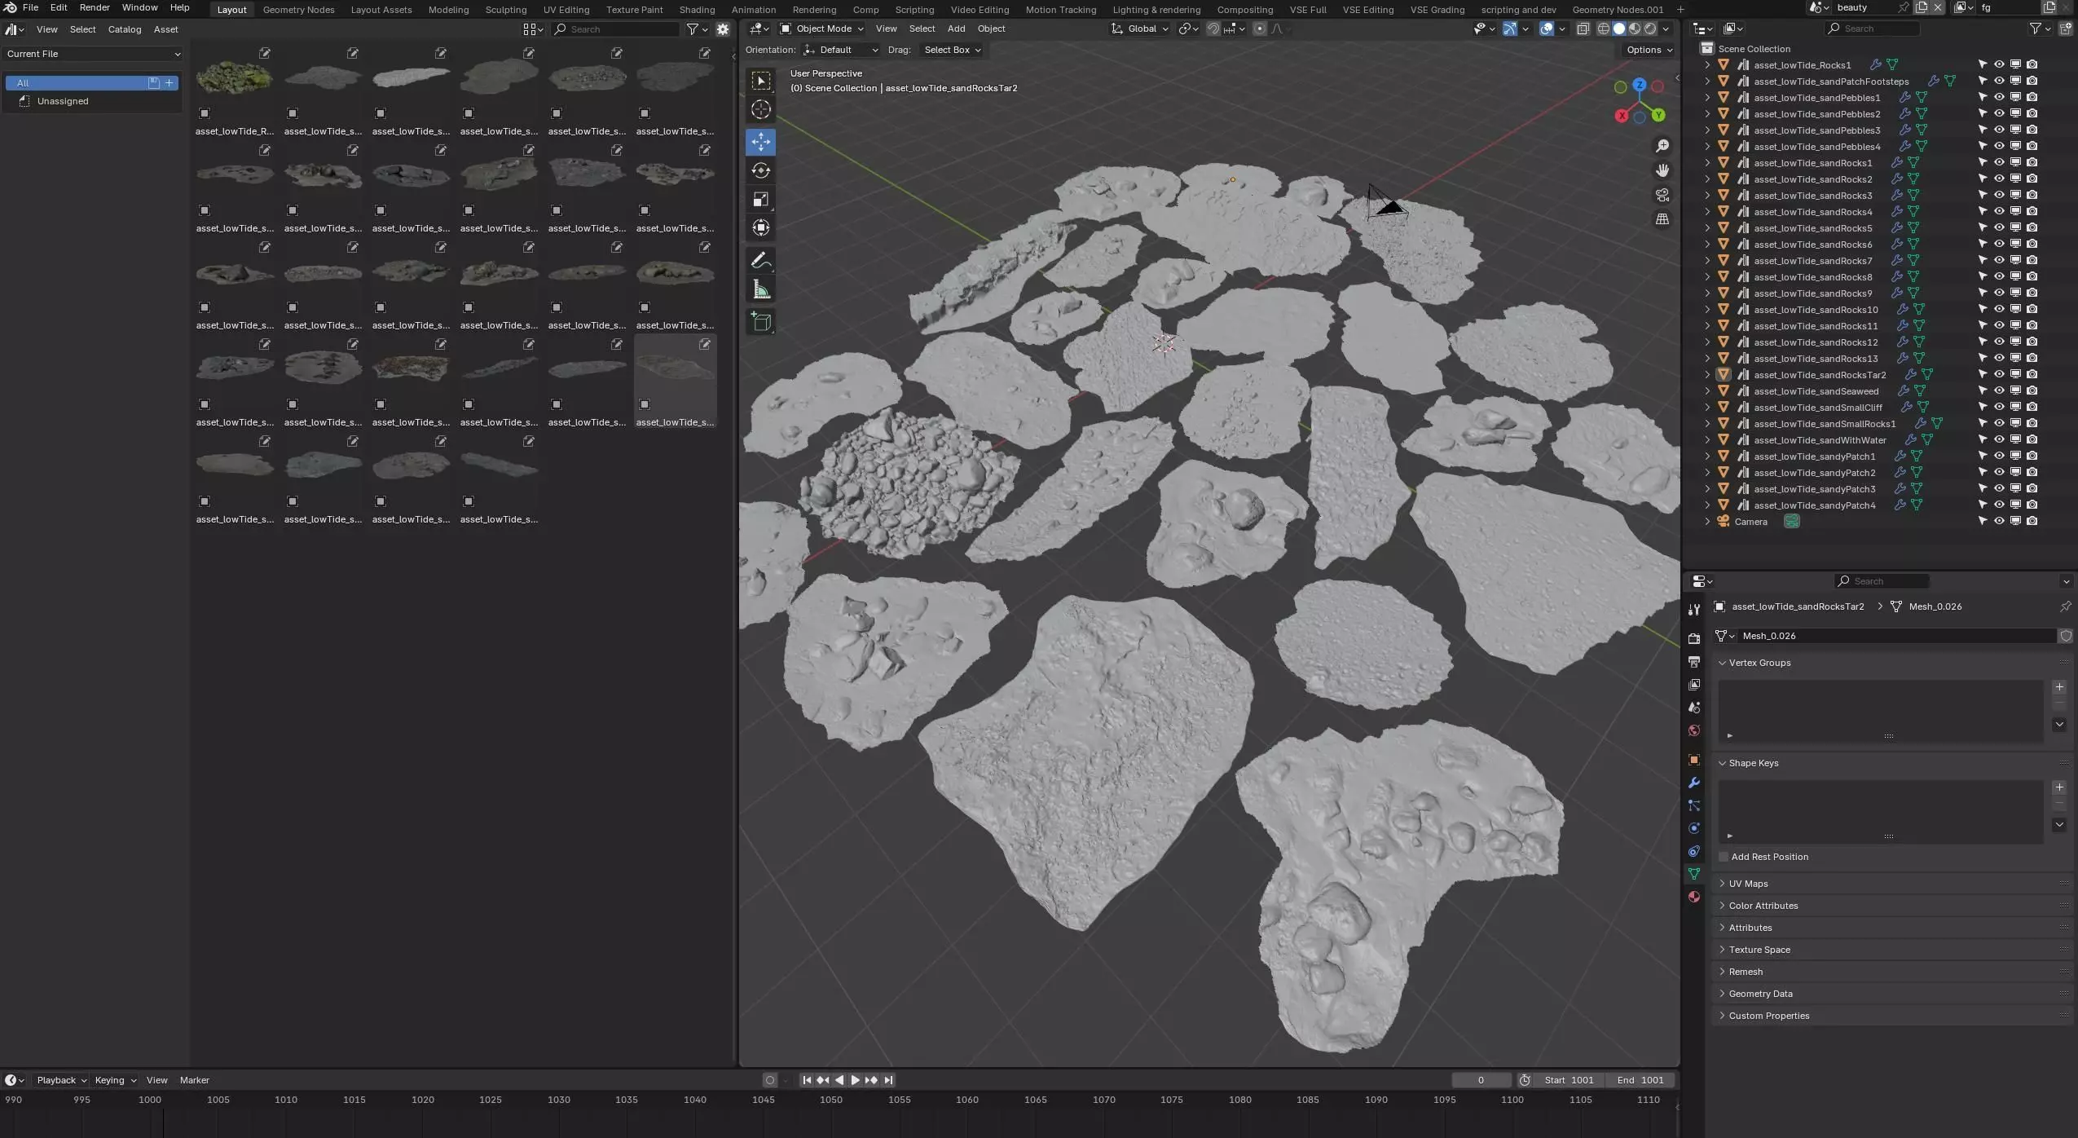
Task: Open the Render menu
Action: click(95, 7)
